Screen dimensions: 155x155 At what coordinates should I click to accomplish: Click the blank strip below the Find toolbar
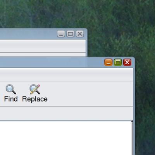(66, 113)
